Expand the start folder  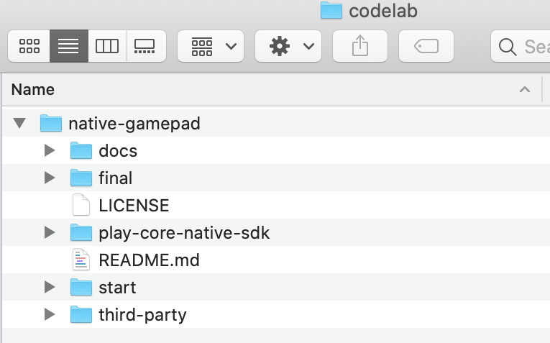click(x=49, y=288)
